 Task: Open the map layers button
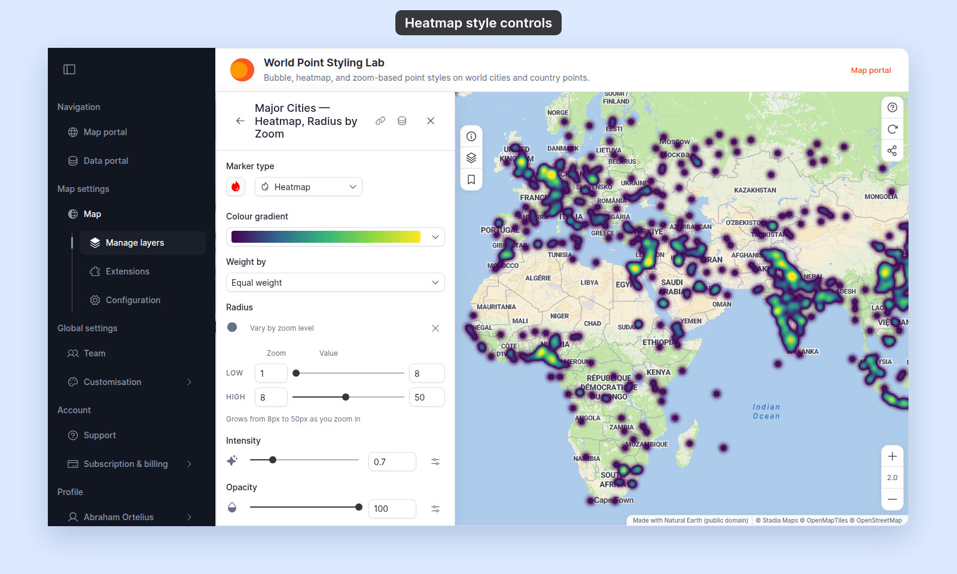pyautogui.click(x=471, y=158)
